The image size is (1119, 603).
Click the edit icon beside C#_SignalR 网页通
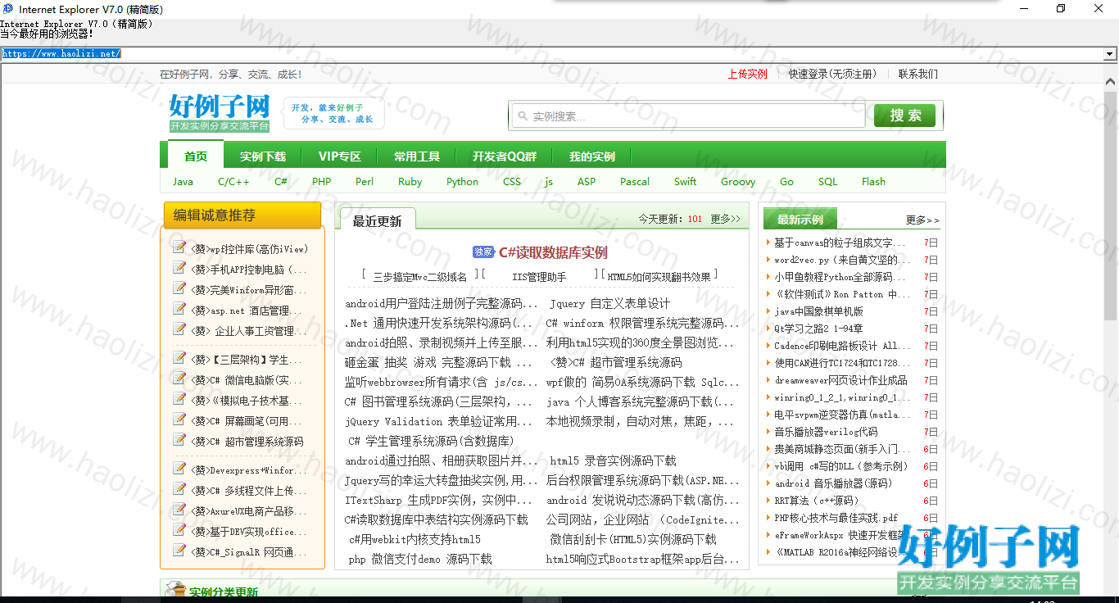click(179, 550)
